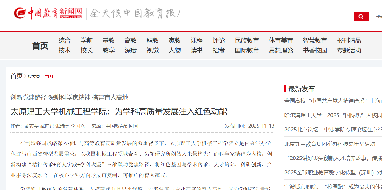Image resolution: width=382 pixels, height=190 pixels.
Task: Open 2025北京论坛 中法学院 article link
Action: [333, 130]
